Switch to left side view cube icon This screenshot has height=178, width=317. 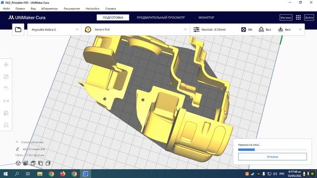pos(41,163)
